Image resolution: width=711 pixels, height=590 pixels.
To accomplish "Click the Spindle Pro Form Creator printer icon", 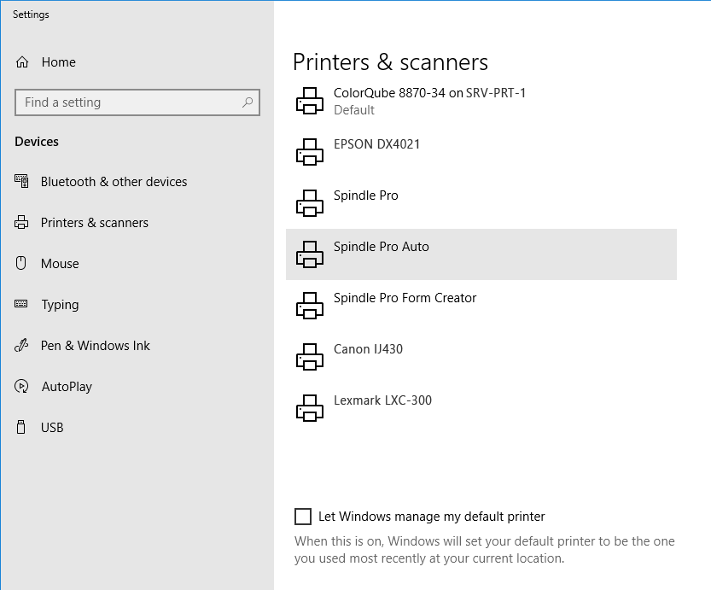I will pos(310,306).
